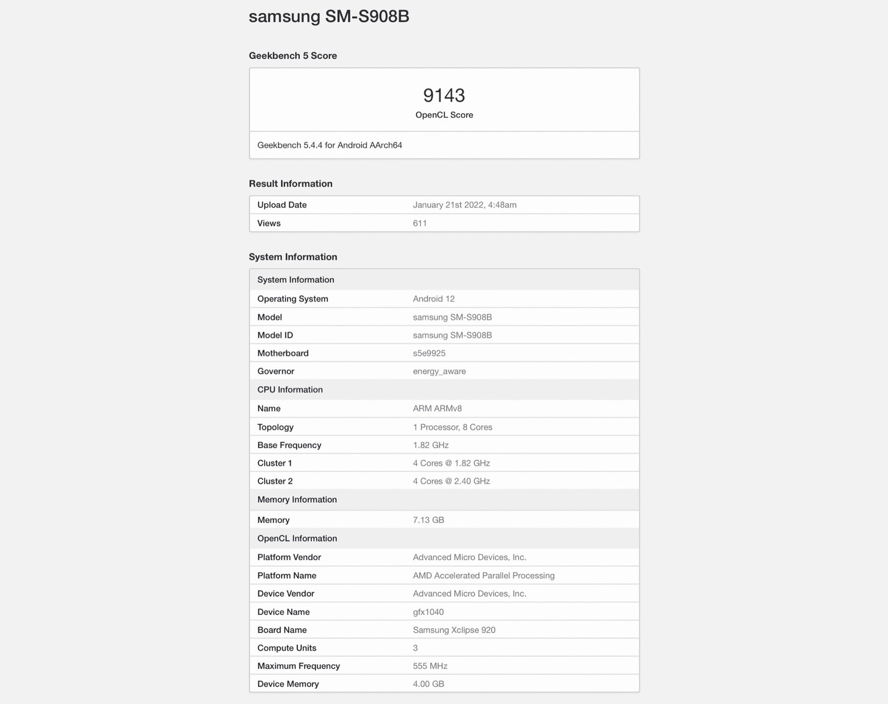Select AMD Accelerated Parallel Processing value

[484, 576]
